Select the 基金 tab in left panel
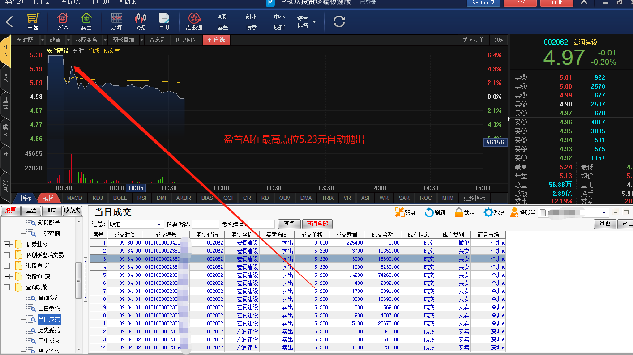This screenshot has width=633, height=355. point(31,211)
